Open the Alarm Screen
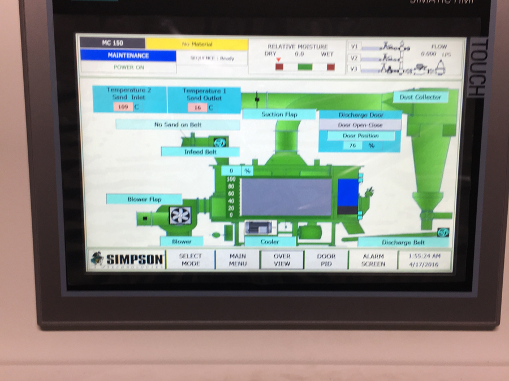The width and height of the screenshot is (509, 381). [x=373, y=260]
